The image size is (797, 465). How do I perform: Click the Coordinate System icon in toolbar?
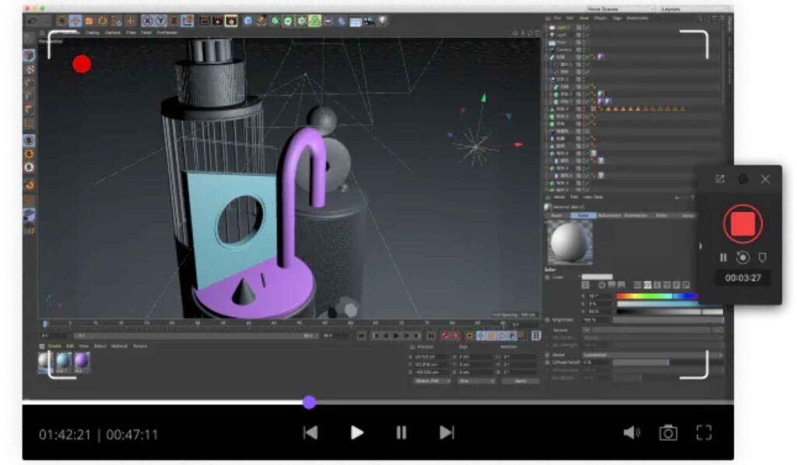pyautogui.click(x=188, y=21)
